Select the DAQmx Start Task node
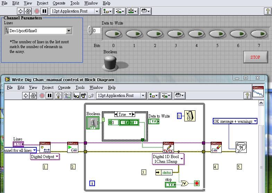 [x=73, y=147]
